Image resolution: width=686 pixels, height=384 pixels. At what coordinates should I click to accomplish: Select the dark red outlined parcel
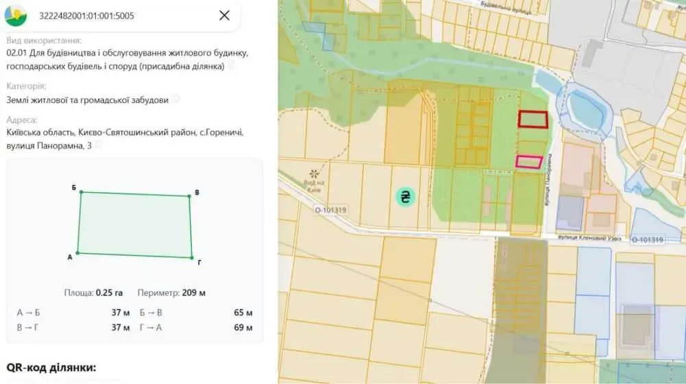coord(533,119)
